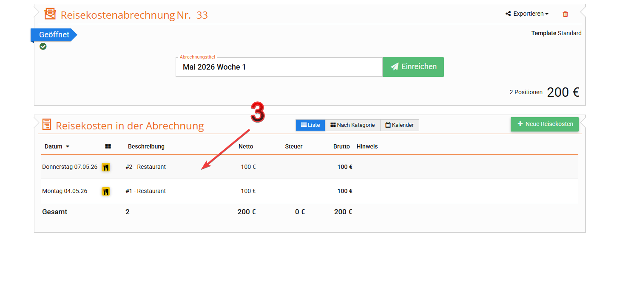Click Netto 100 € of #1 Restaurant
The height and width of the screenshot is (294, 617).
tap(248, 191)
